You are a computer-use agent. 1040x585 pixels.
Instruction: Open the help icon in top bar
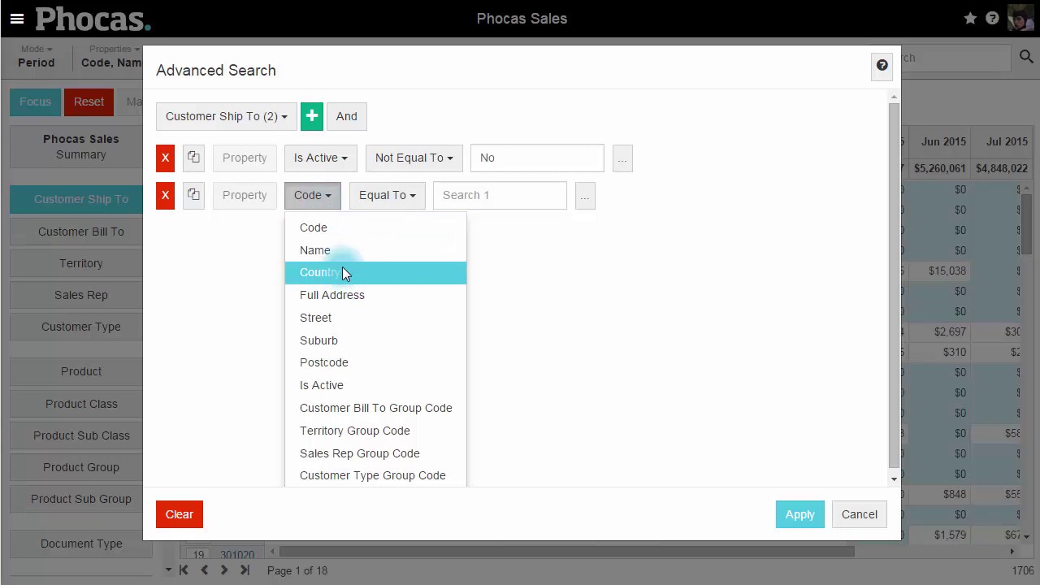tap(992, 19)
